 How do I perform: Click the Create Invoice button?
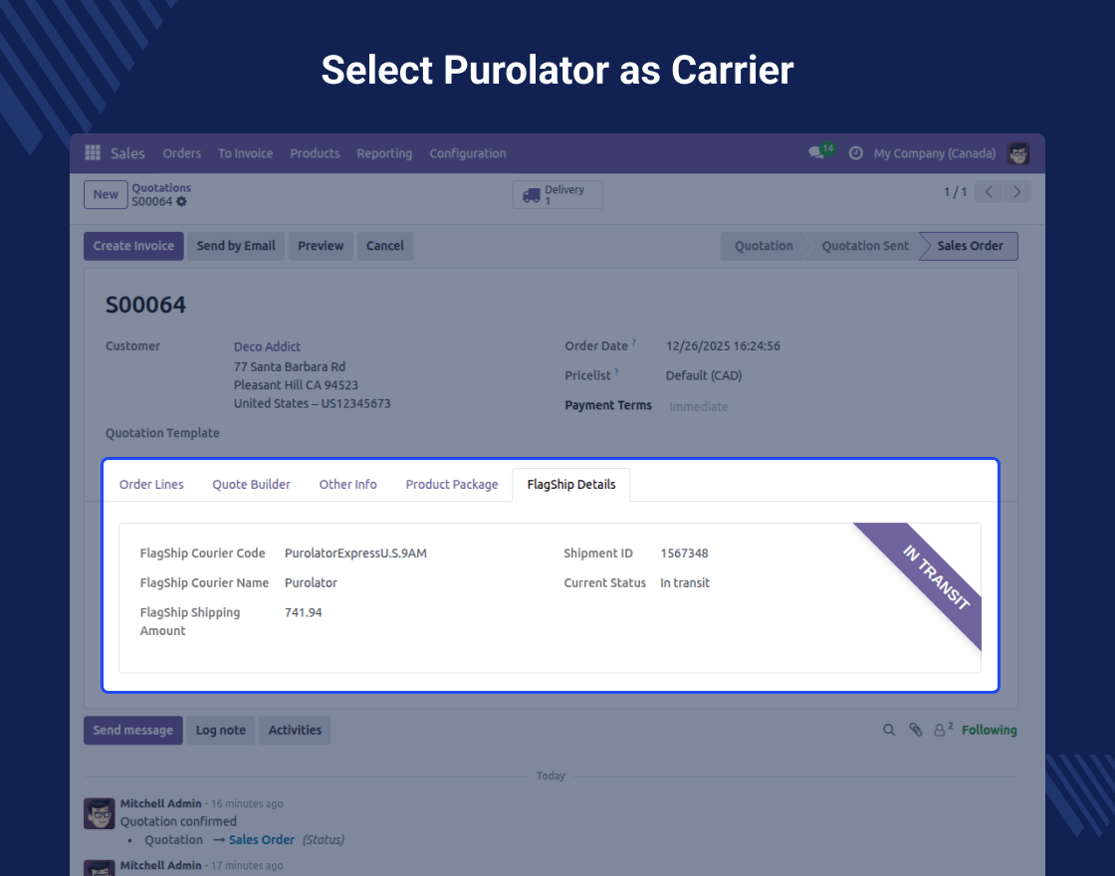point(133,246)
